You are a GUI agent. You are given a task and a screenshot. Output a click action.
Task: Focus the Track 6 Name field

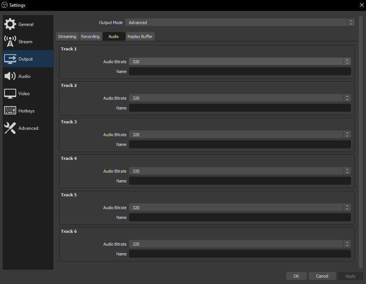(240, 254)
